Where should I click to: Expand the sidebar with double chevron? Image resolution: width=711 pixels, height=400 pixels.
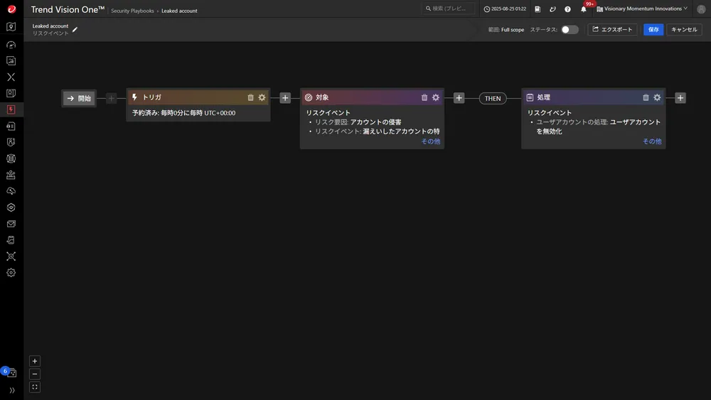[x=12, y=390]
